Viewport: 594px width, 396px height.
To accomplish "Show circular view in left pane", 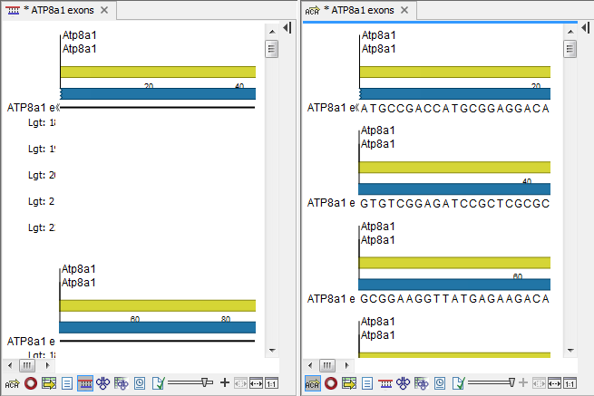I will (x=31, y=383).
